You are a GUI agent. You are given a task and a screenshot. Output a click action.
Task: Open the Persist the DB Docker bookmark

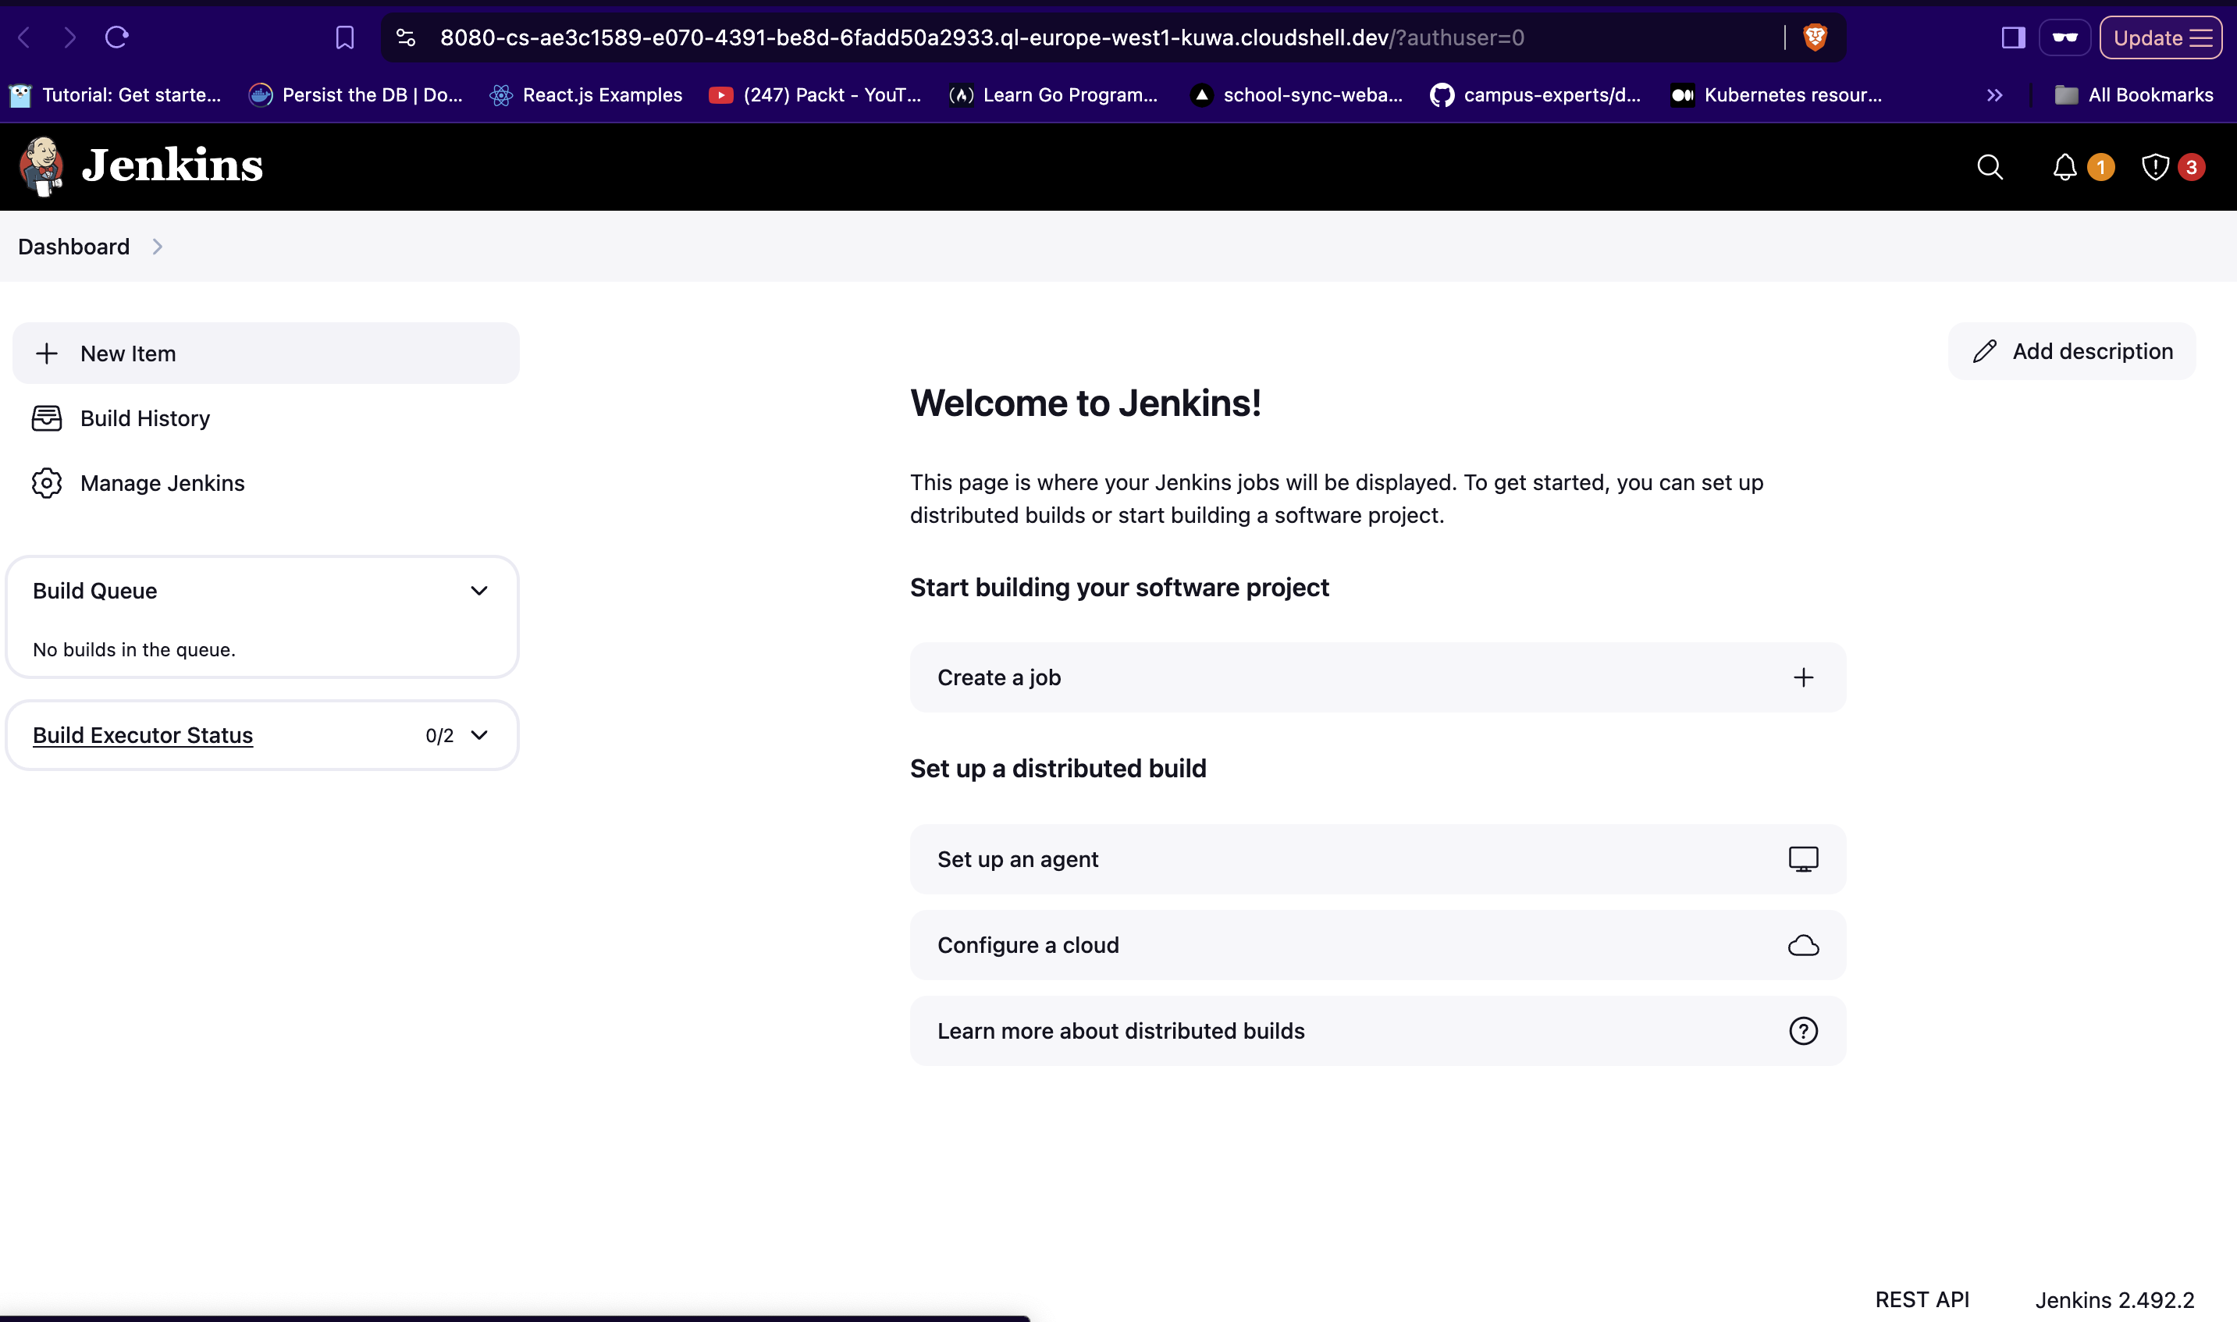[x=357, y=95]
